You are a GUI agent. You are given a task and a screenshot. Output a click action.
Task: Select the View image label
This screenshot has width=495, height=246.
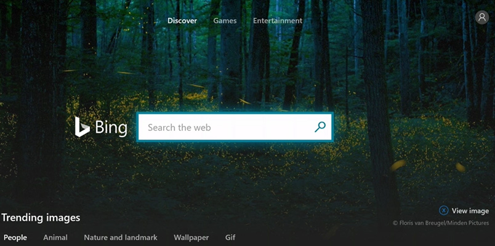coord(470,211)
